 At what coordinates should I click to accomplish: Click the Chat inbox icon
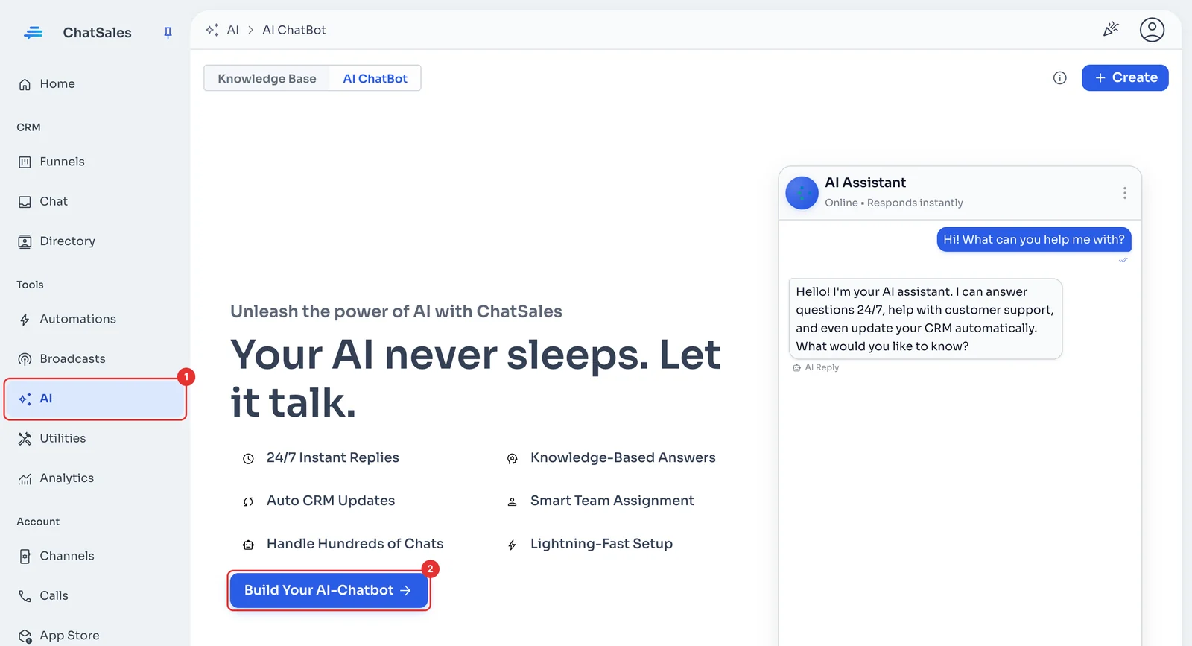click(25, 202)
